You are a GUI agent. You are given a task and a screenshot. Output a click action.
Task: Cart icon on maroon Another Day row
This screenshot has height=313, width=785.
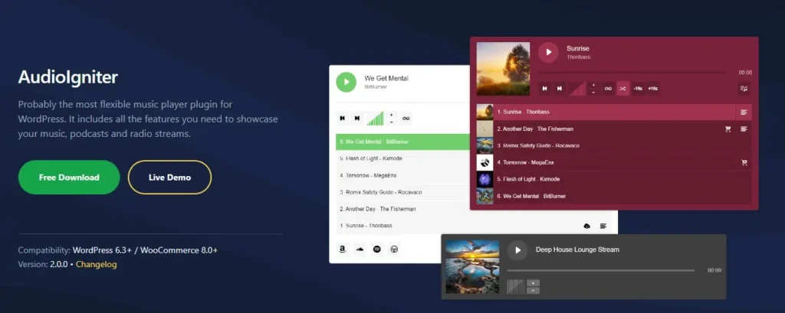click(x=728, y=129)
